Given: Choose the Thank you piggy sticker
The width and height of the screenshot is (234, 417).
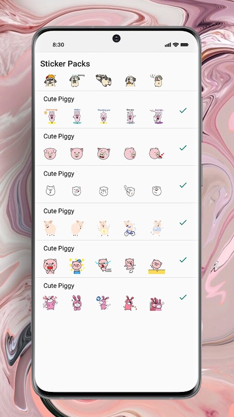Looking at the screenshot, I should pos(104,116).
